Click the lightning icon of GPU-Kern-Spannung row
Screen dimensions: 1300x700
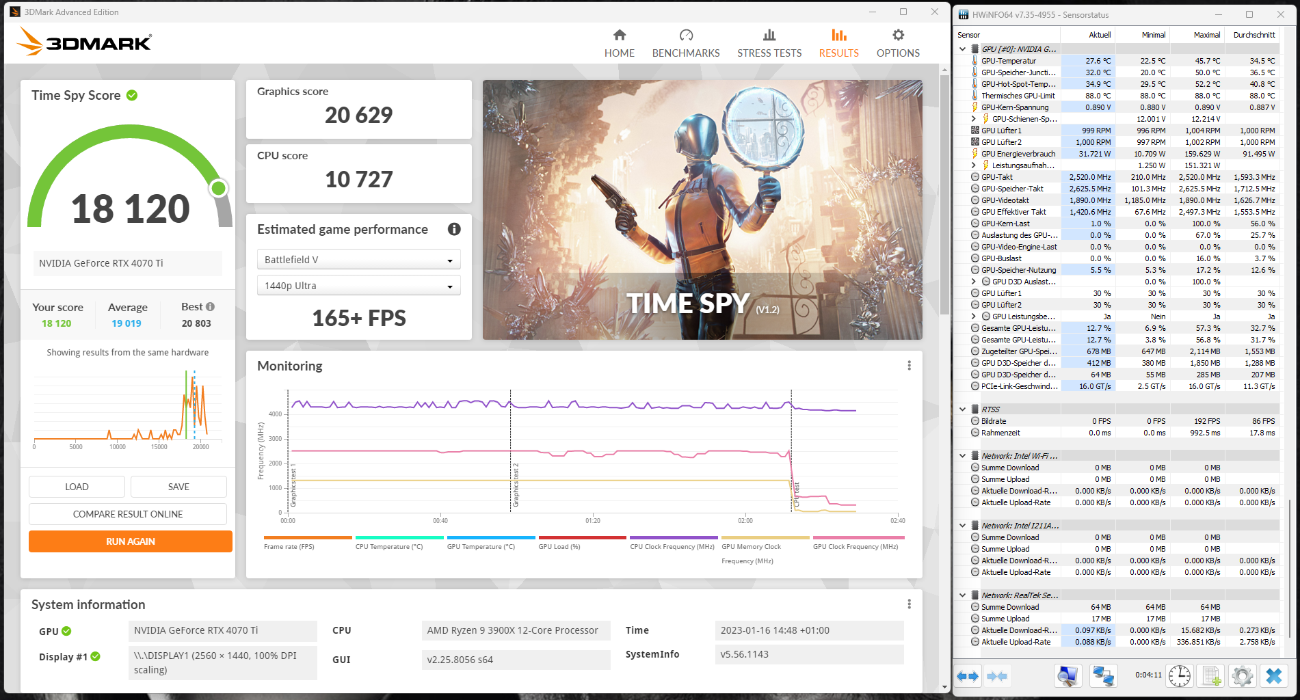pos(975,107)
